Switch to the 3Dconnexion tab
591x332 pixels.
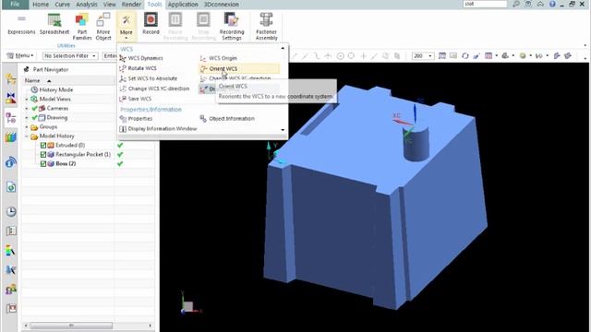(222, 5)
